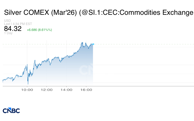The width and height of the screenshot is (194, 121).
Task: Select the 1 Day range label
Action: (8, 33)
